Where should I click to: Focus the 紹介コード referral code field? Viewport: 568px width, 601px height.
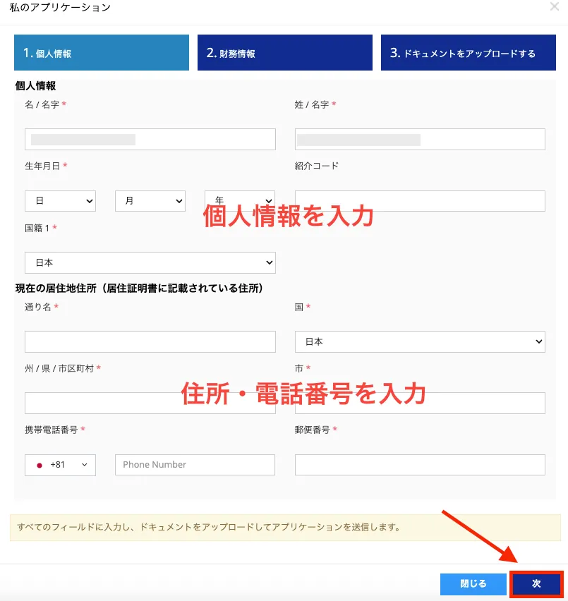(x=419, y=200)
